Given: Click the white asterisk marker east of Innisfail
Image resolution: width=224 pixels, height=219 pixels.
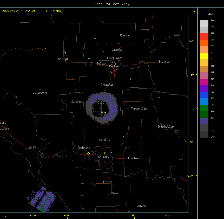Looking at the screenshot, I should point(130,79).
